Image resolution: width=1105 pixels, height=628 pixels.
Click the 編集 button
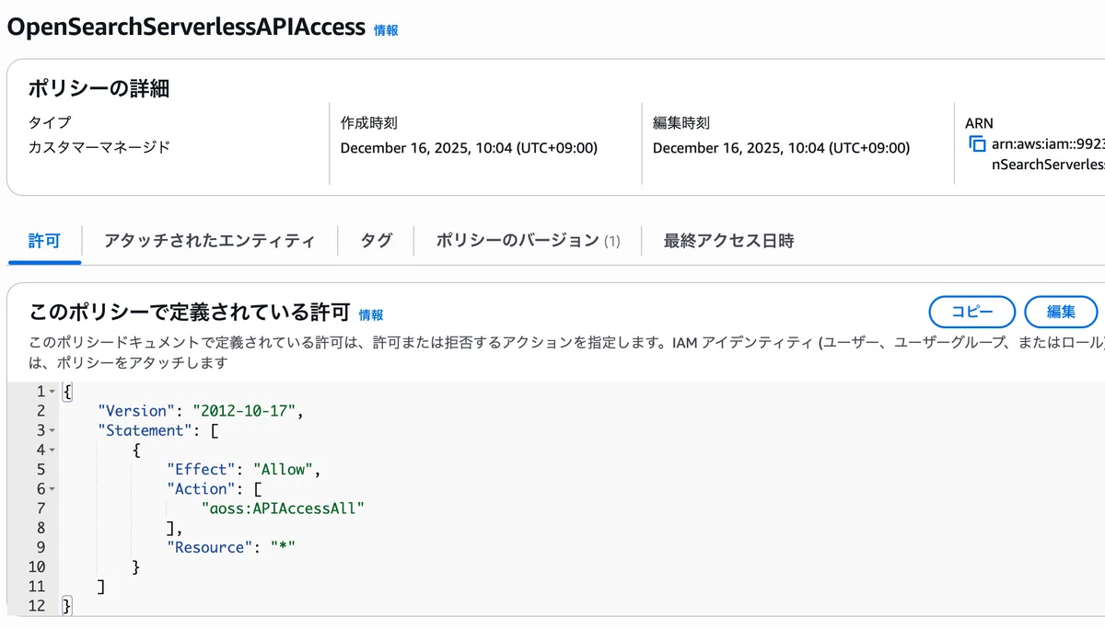point(1061,312)
